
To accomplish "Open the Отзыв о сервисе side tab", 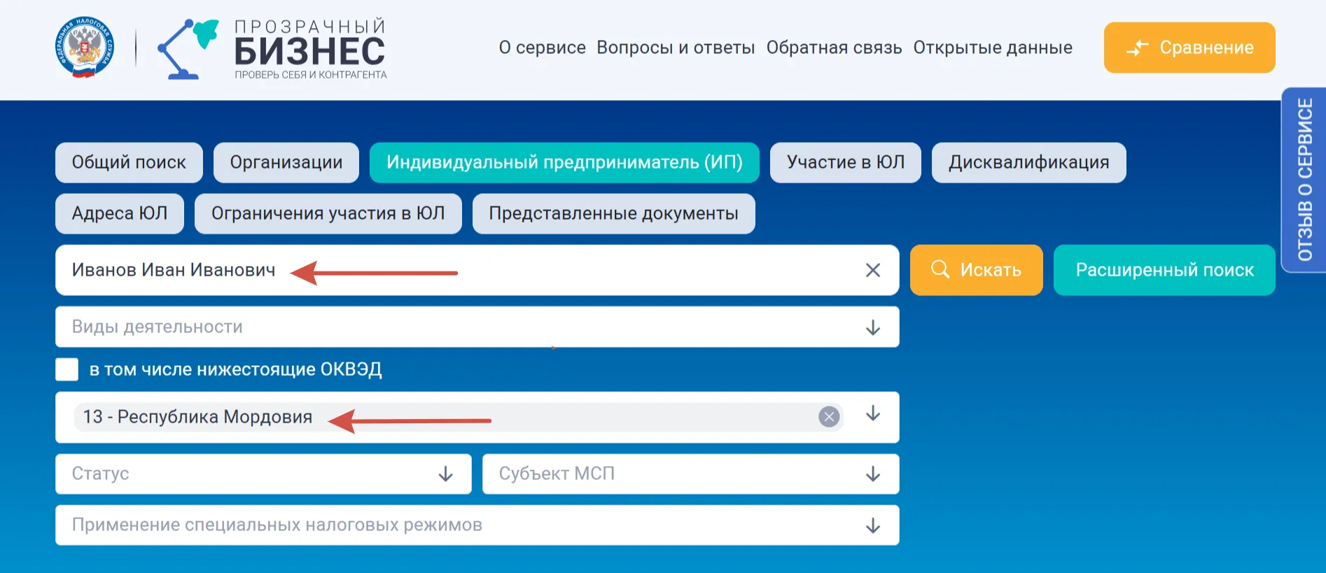I will pos(1304,180).
